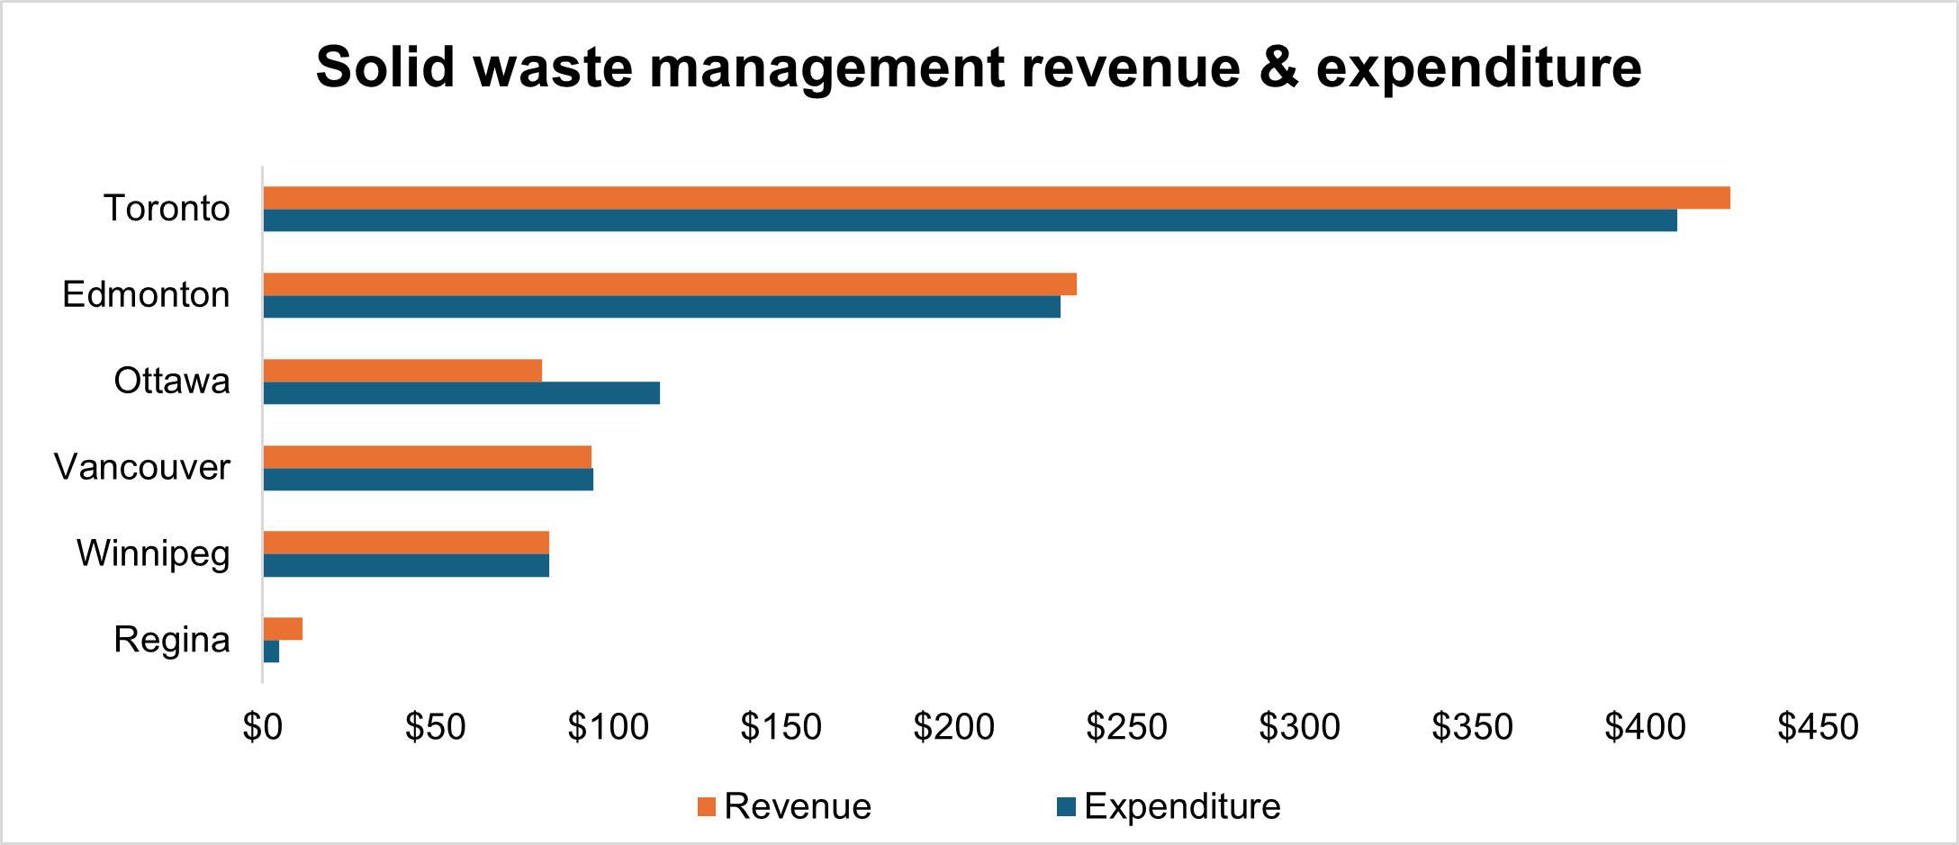
Task: Select Toronto's blue Expenditure bar
Action: pos(970,220)
